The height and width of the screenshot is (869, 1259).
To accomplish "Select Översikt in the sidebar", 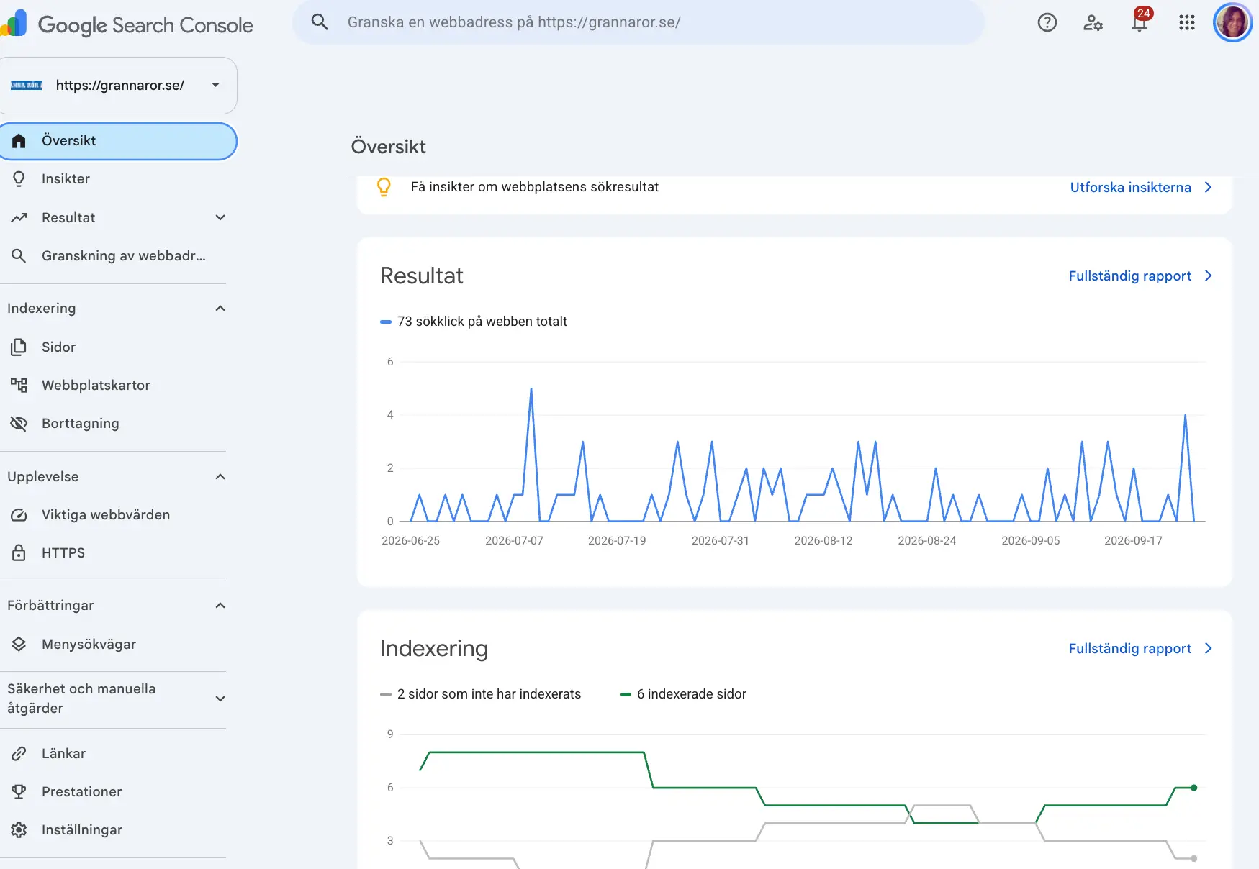I will [x=118, y=141].
